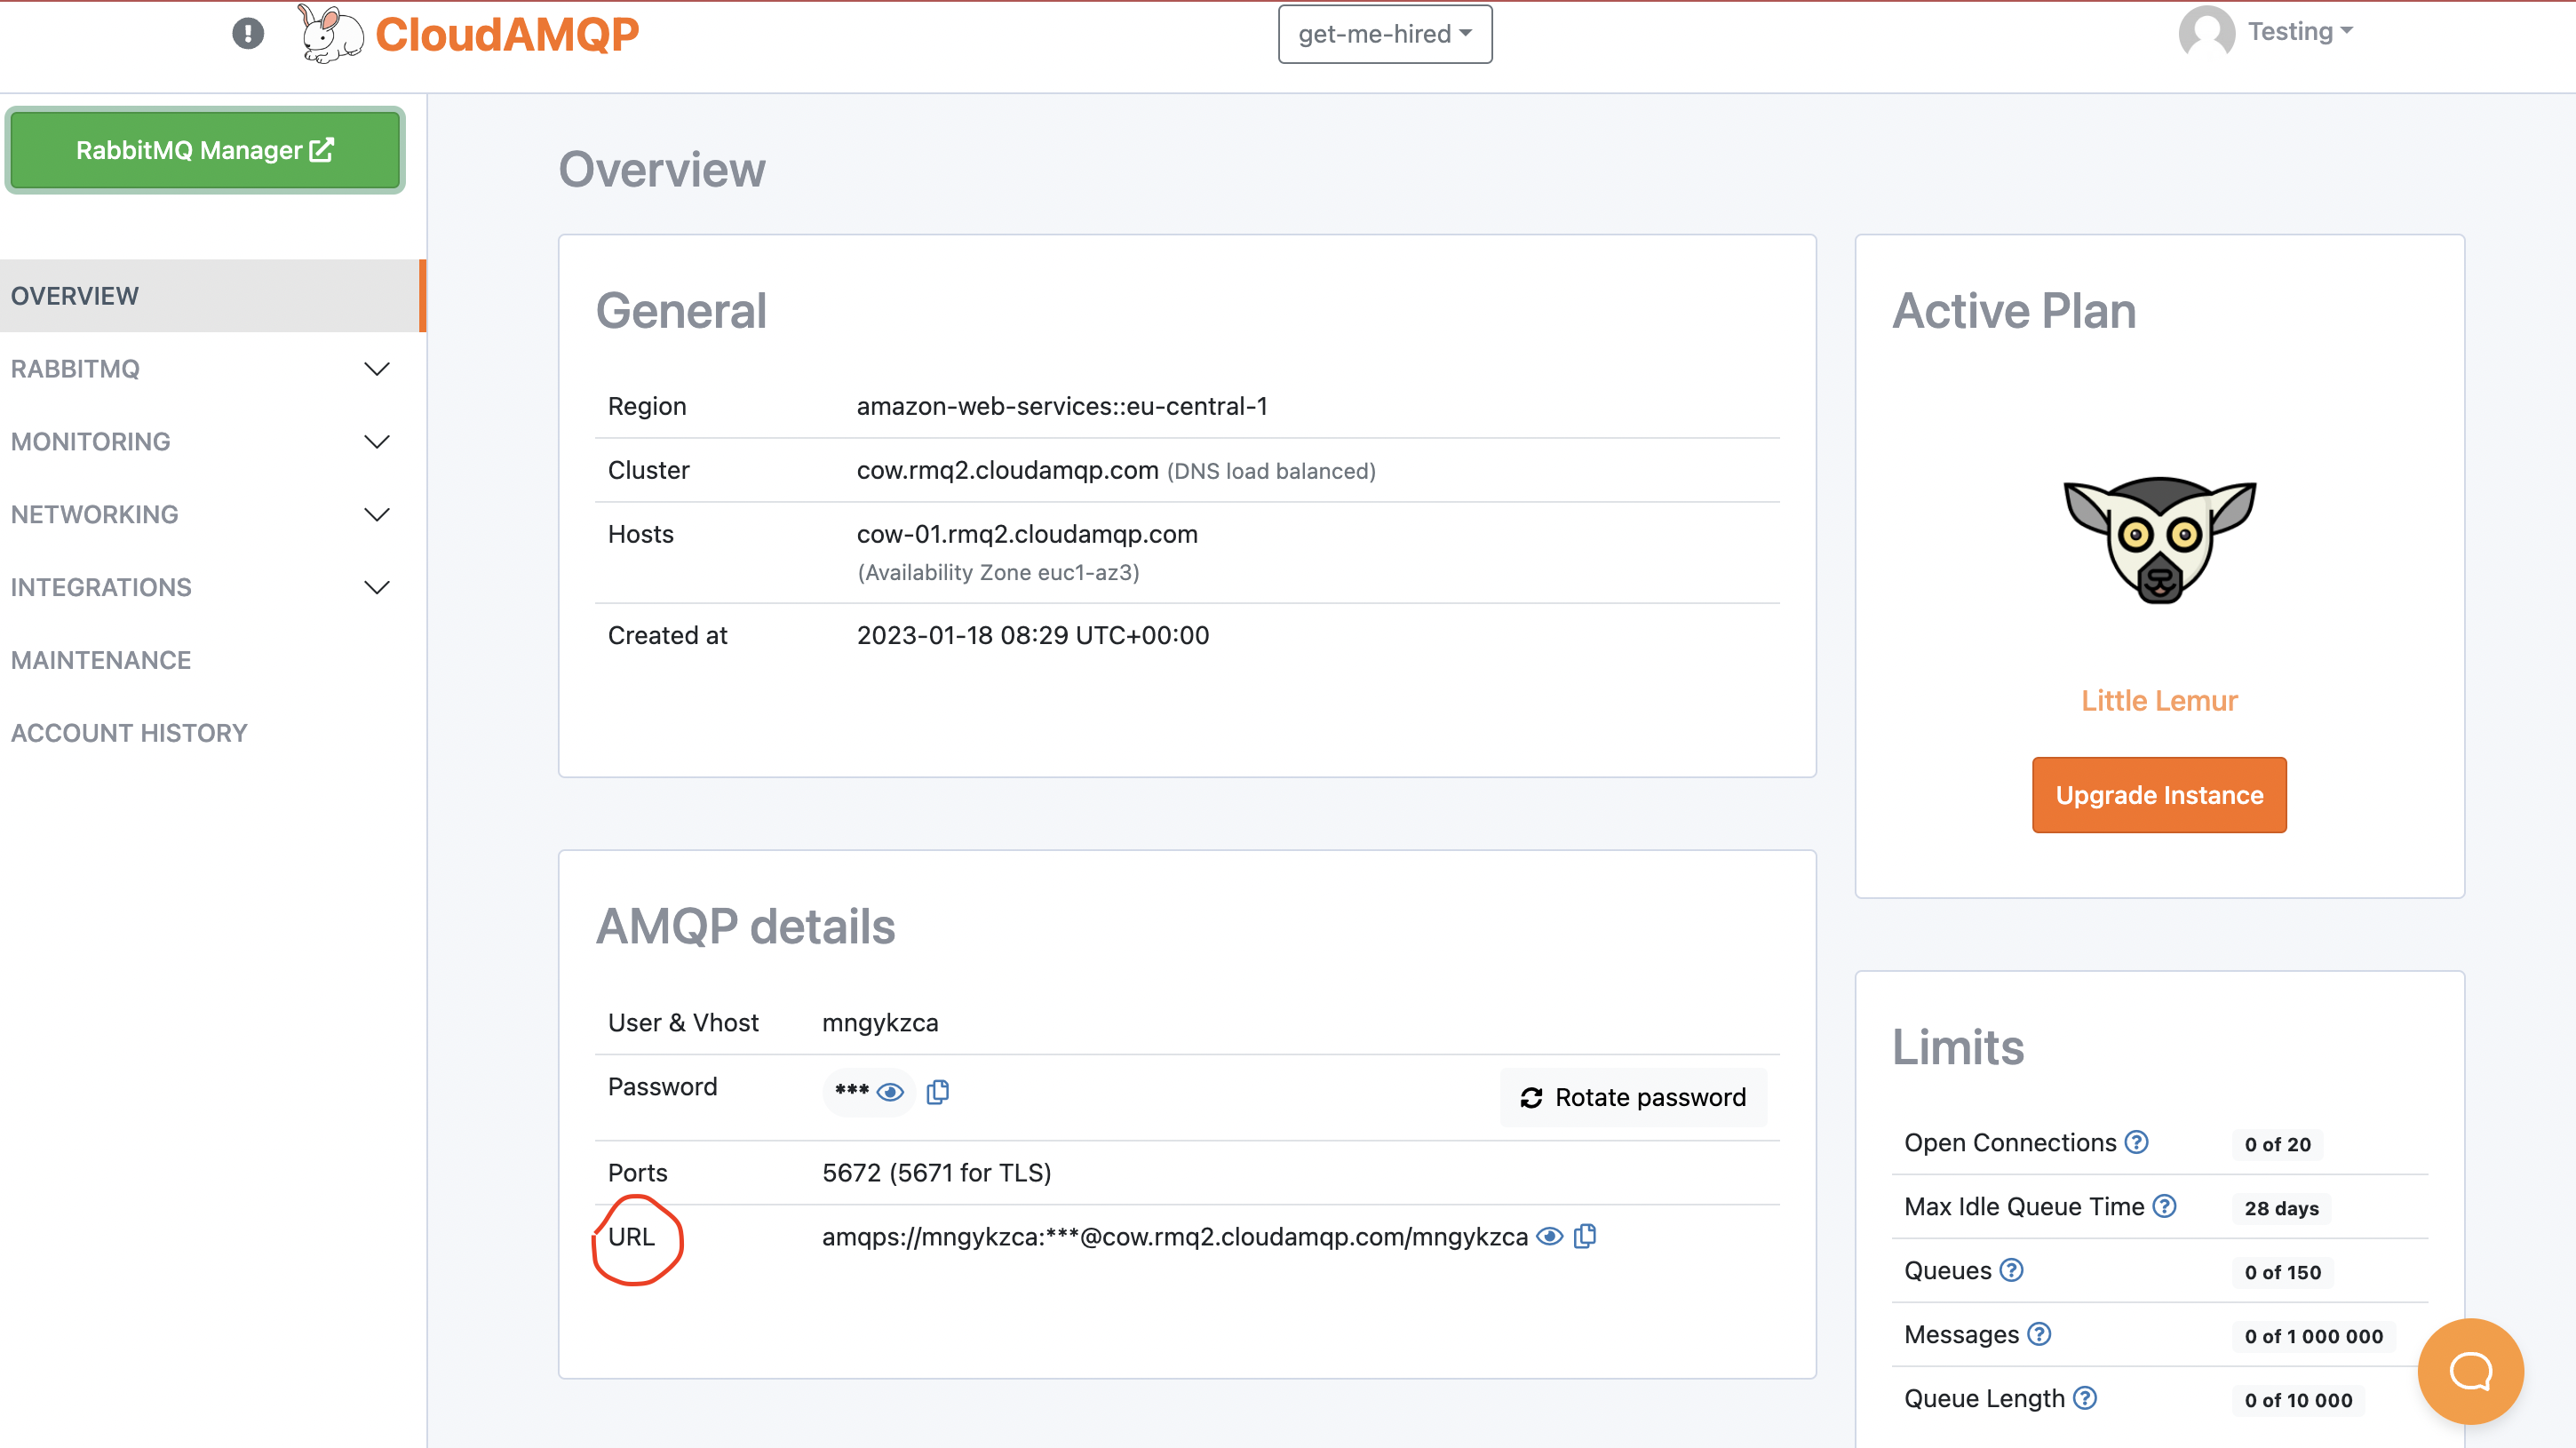Click the 0 of 20 connections badge
This screenshot has height=1448, width=2576.
coord(2277,1144)
